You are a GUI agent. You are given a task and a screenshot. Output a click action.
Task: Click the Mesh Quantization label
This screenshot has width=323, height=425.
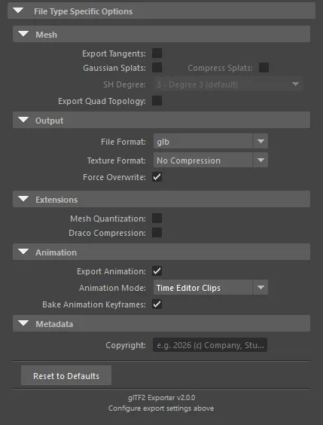tap(108, 219)
